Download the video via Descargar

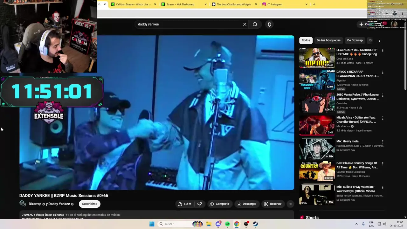[247, 204]
